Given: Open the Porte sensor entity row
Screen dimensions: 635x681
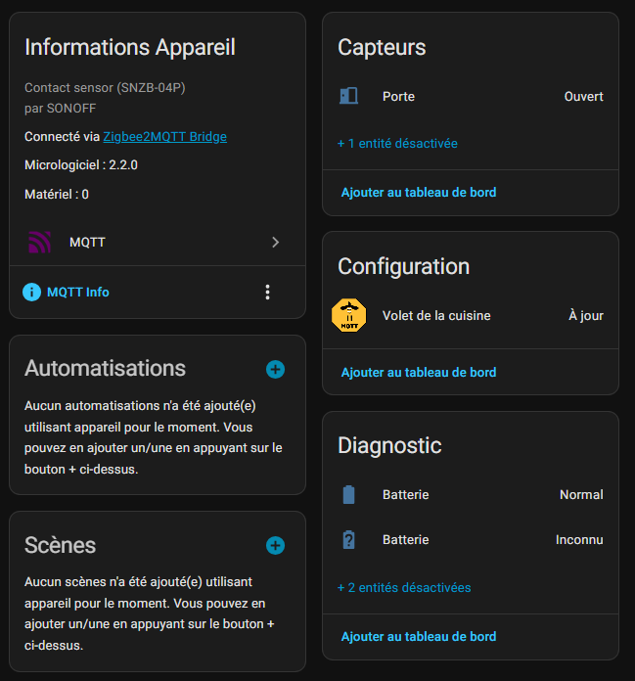Looking at the screenshot, I should [470, 97].
